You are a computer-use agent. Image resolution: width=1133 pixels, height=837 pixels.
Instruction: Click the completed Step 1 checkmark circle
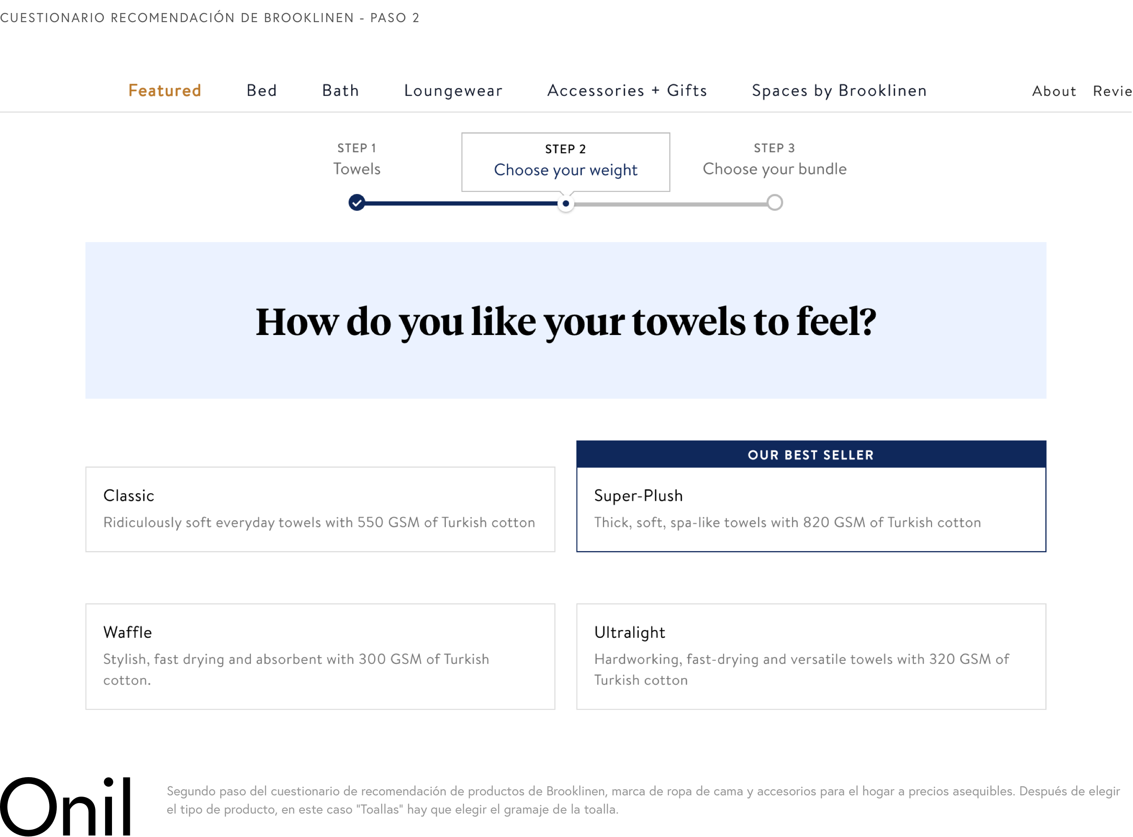[356, 203]
